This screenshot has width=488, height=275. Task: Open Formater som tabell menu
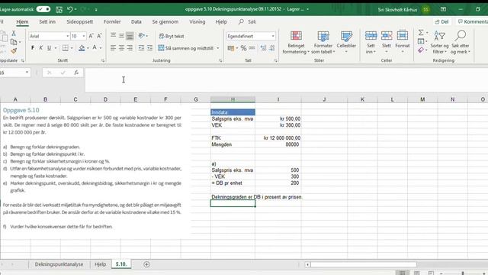[x=323, y=42]
